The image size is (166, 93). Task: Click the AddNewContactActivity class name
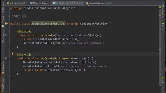point(49,24)
